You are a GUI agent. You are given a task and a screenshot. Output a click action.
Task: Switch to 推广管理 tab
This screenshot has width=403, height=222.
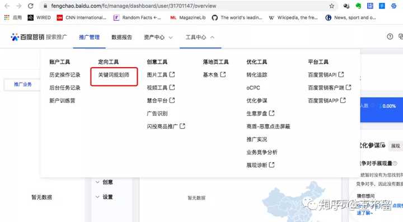pos(89,37)
